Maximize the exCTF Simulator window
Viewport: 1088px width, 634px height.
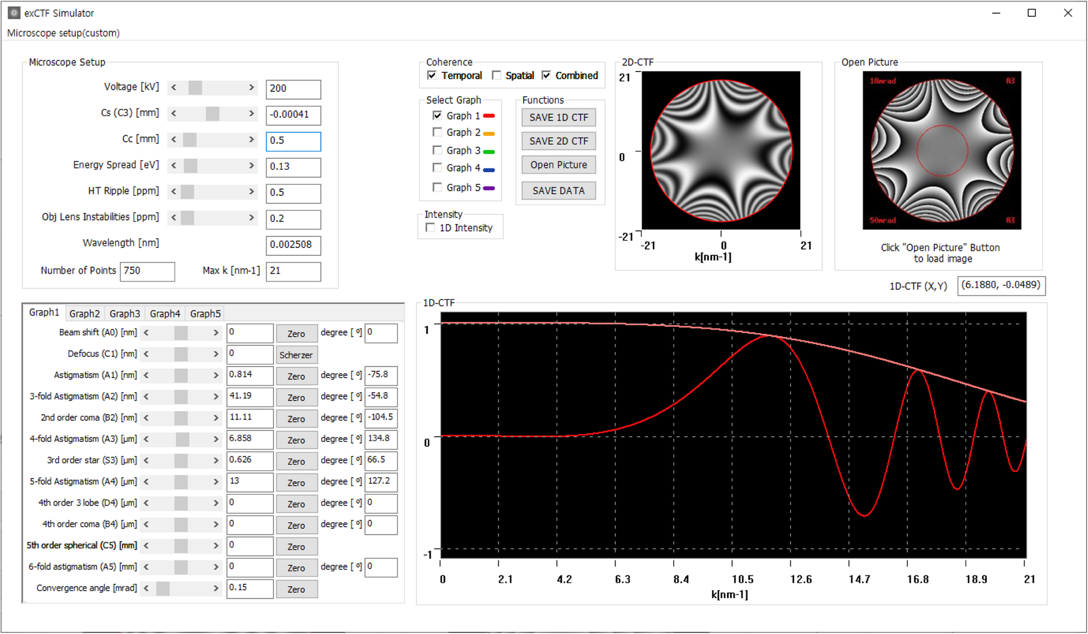coord(1032,13)
